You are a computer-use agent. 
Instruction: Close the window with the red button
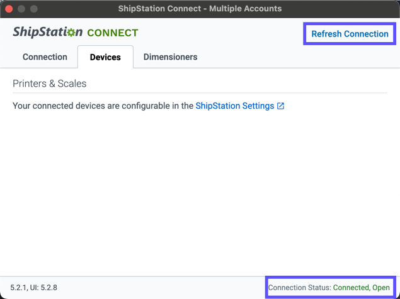pyautogui.click(x=9, y=9)
